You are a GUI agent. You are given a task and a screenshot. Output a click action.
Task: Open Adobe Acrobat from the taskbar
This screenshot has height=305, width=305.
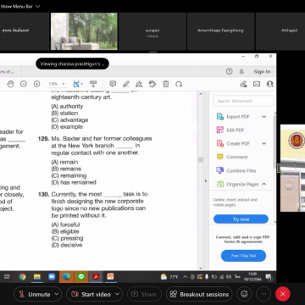click(x=96, y=277)
